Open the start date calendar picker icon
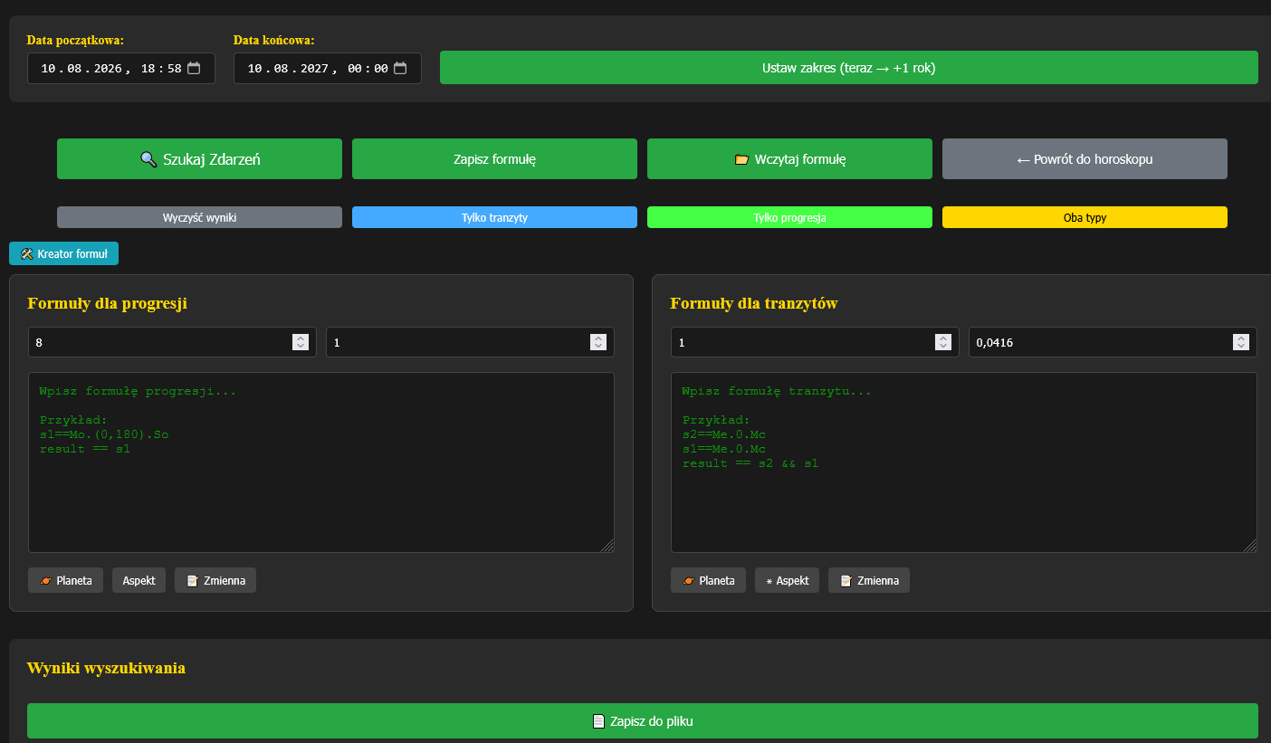This screenshot has height=743, width=1271. coord(194,68)
